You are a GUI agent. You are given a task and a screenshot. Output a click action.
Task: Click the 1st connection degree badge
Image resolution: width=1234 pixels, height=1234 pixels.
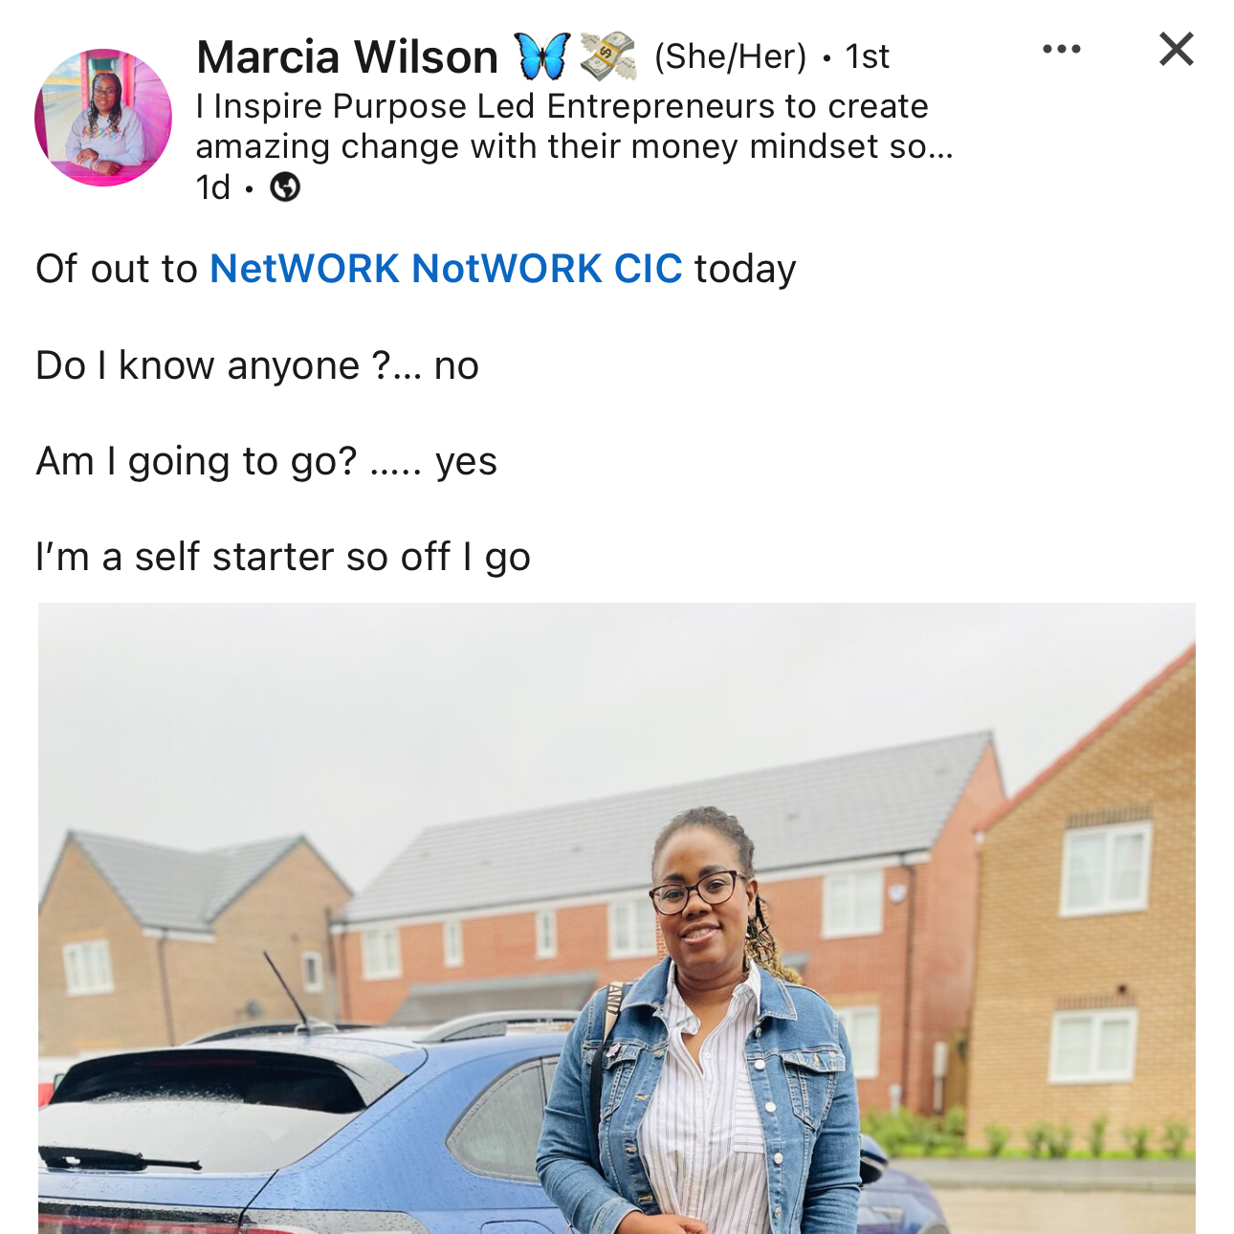coord(868,56)
